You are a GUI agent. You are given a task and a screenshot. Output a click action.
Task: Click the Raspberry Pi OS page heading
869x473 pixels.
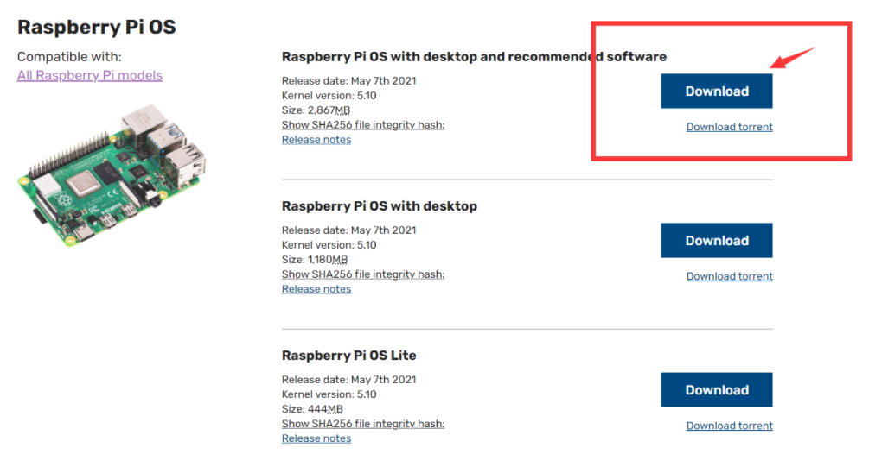click(97, 27)
